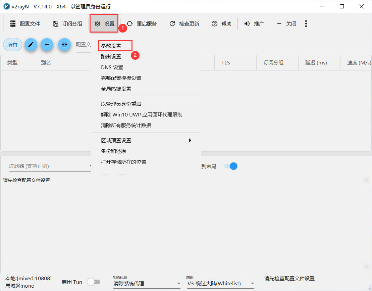The height and width of the screenshot is (291, 372).
Task: Click the 配置文件 server icon in toolbar
Action: coord(13,23)
